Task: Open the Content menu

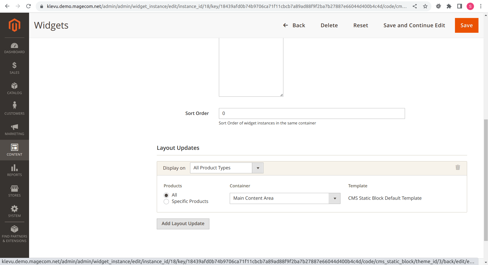Action: (15, 150)
